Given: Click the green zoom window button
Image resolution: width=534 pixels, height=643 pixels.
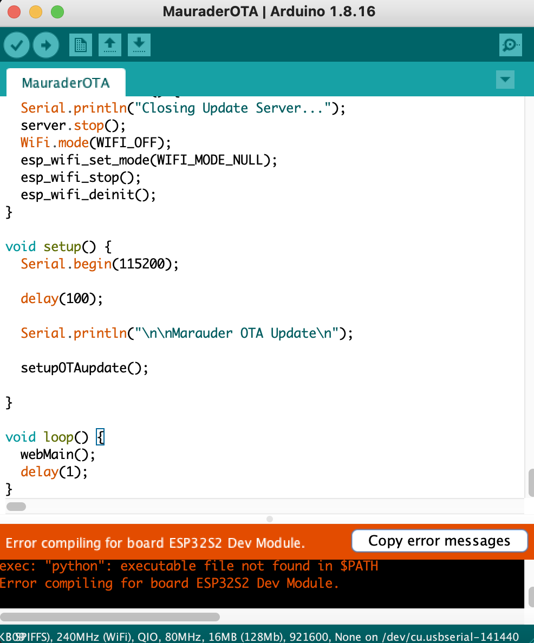Looking at the screenshot, I should pyautogui.click(x=57, y=11).
